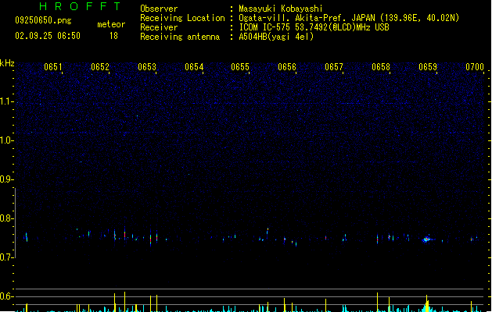Image resolution: width=492 pixels, height=312 pixels.
Task: Select the Ogata-vill. Akita-Pref. JAPAN location text
Action: click(349, 18)
